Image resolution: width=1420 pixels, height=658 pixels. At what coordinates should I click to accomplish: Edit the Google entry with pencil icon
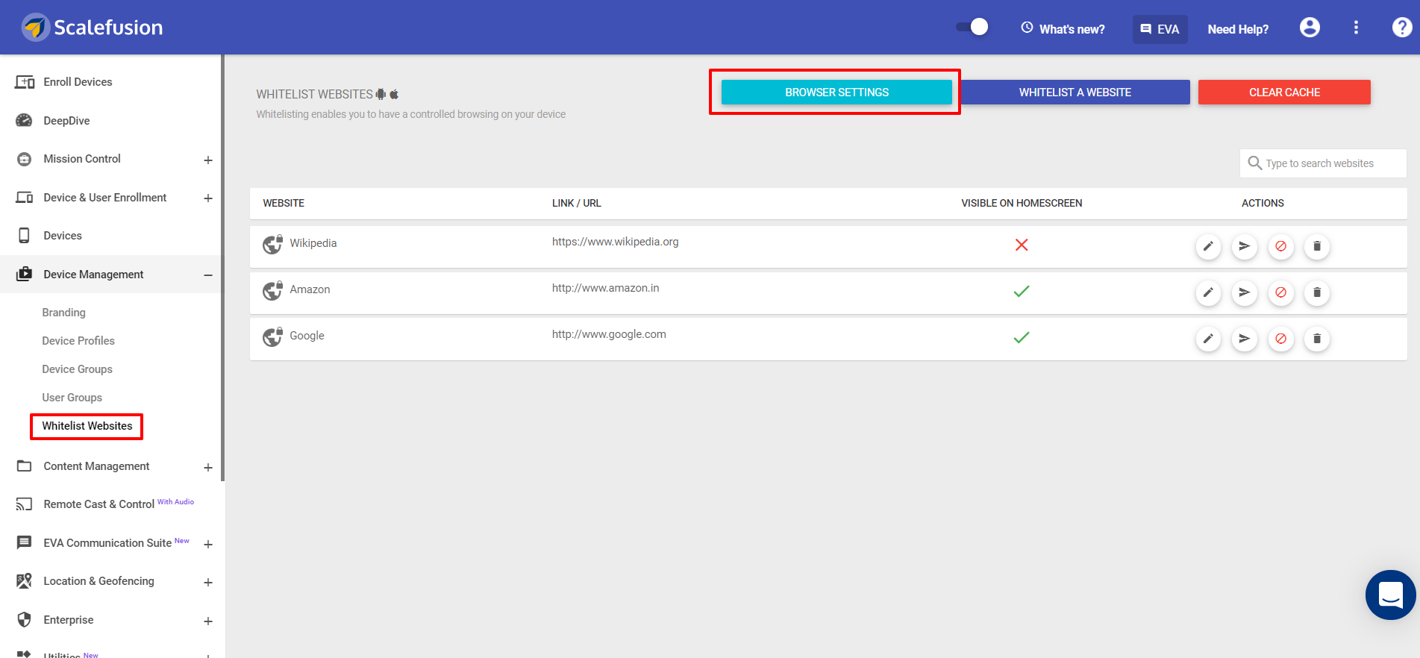coord(1208,339)
